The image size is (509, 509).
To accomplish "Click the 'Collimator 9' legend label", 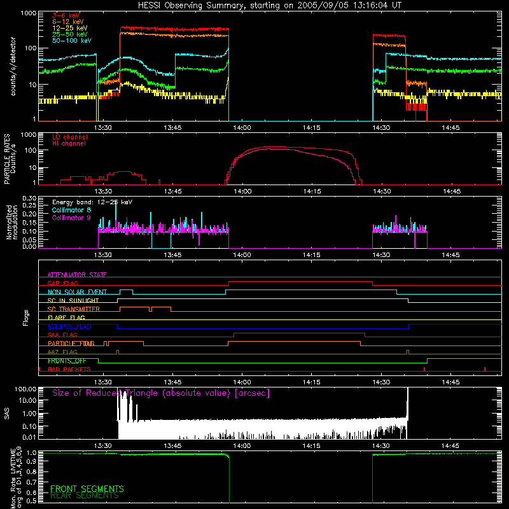I will click(71, 218).
